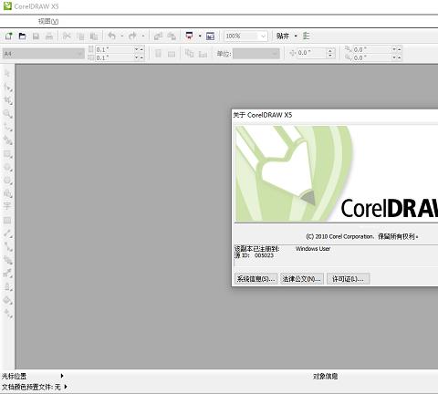Click the duplicate distance Y field
Image resolution: width=438 pixels, height=394 pixels.
372,57
